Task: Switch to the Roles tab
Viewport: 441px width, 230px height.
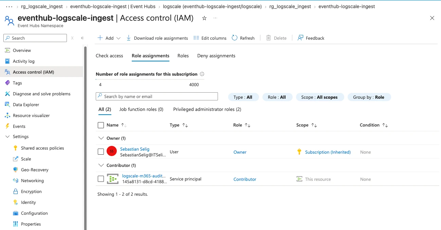Action: coord(183,56)
